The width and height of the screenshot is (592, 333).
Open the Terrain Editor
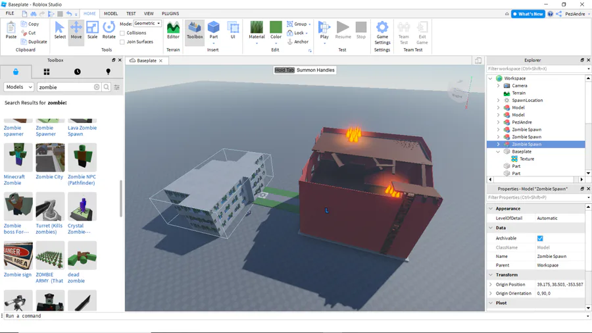pos(173,30)
